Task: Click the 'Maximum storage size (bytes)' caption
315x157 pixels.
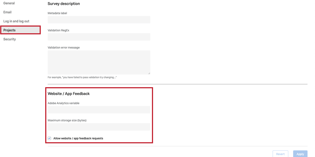Action: pos(67,120)
